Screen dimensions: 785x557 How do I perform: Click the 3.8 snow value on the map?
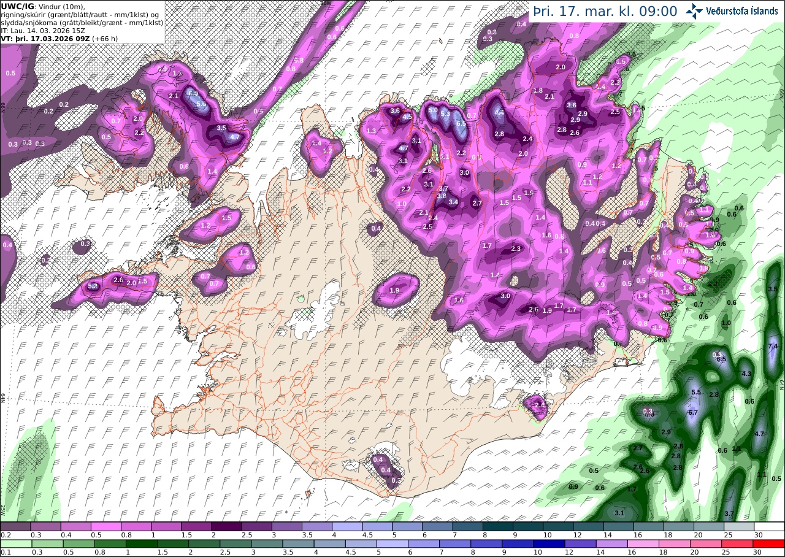point(441,196)
